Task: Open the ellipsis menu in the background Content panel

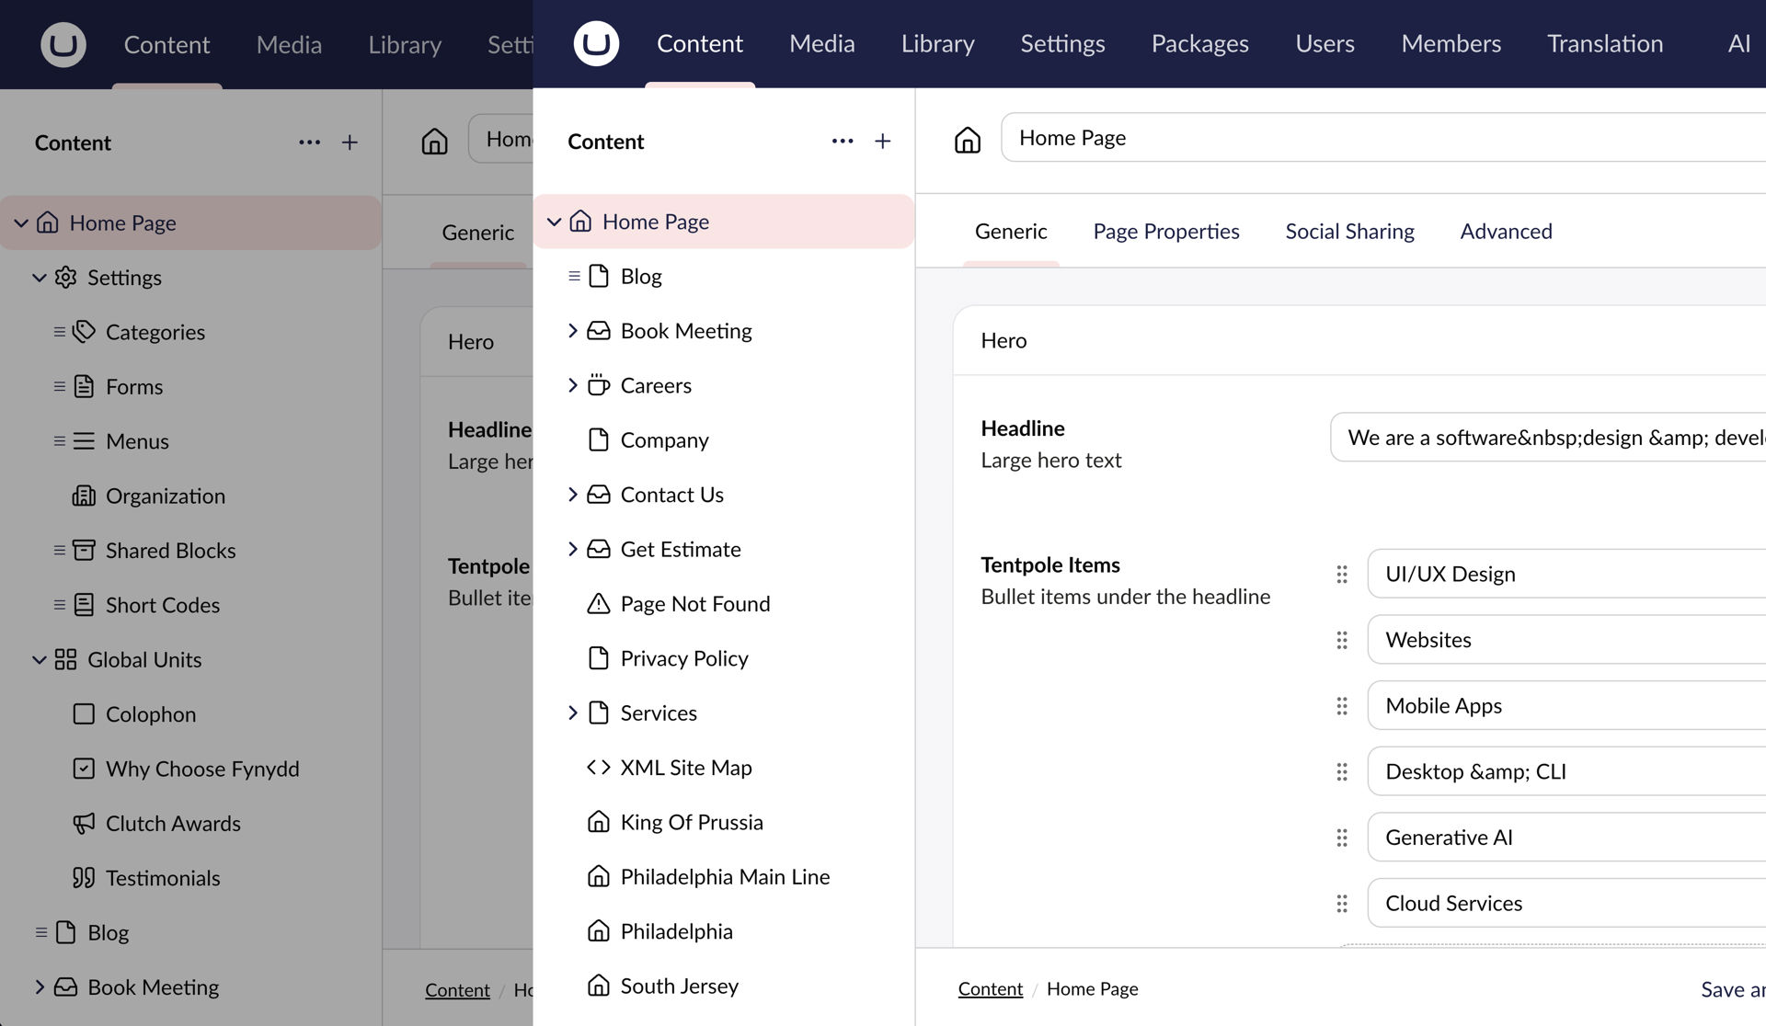Action: 310,142
